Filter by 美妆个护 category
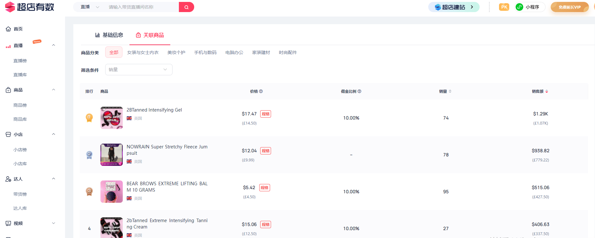 click(x=176, y=52)
